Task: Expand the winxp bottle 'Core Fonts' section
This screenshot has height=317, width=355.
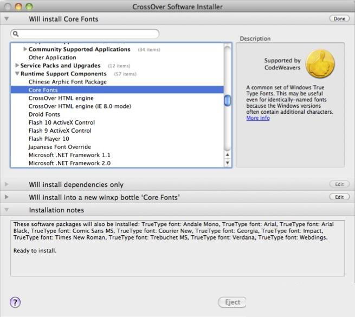Action: (x=7, y=197)
